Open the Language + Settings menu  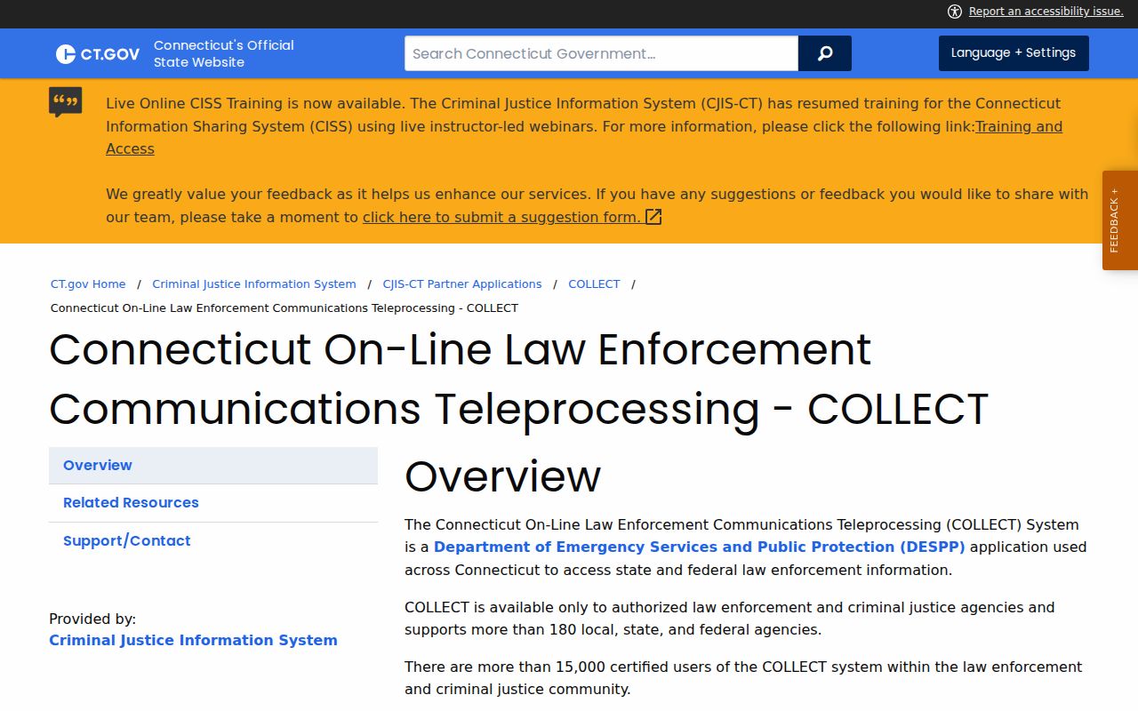pyautogui.click(x=1014, y=53)
